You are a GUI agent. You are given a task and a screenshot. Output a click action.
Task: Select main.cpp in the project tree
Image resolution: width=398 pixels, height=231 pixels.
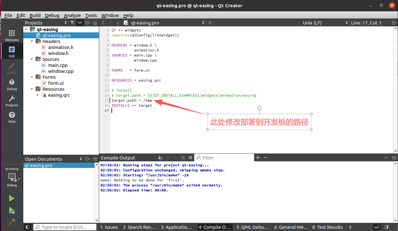(x=58, y=65)
